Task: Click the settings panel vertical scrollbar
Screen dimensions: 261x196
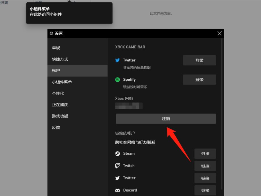Action: 222,114
